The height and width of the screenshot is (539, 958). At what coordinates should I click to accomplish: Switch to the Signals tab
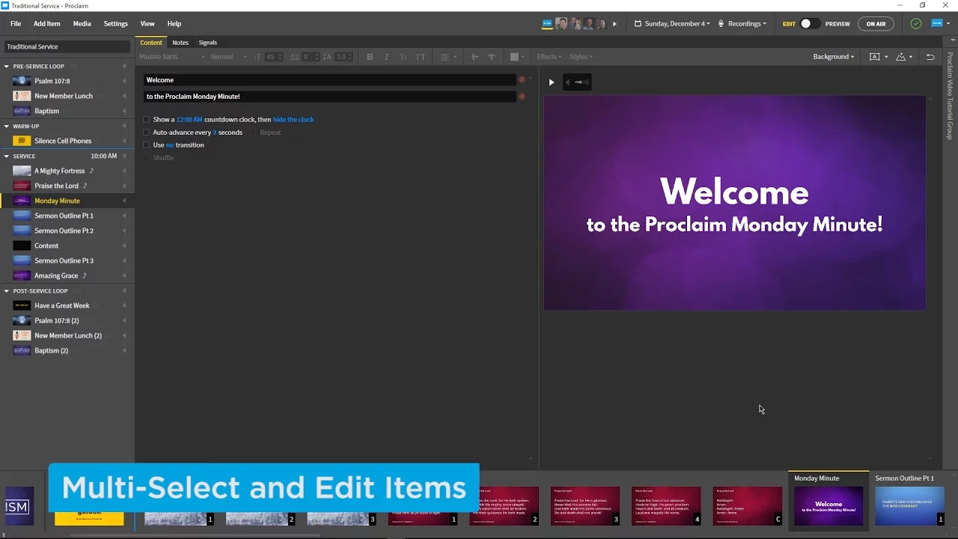pyautogui.click(x=208, y=43)
